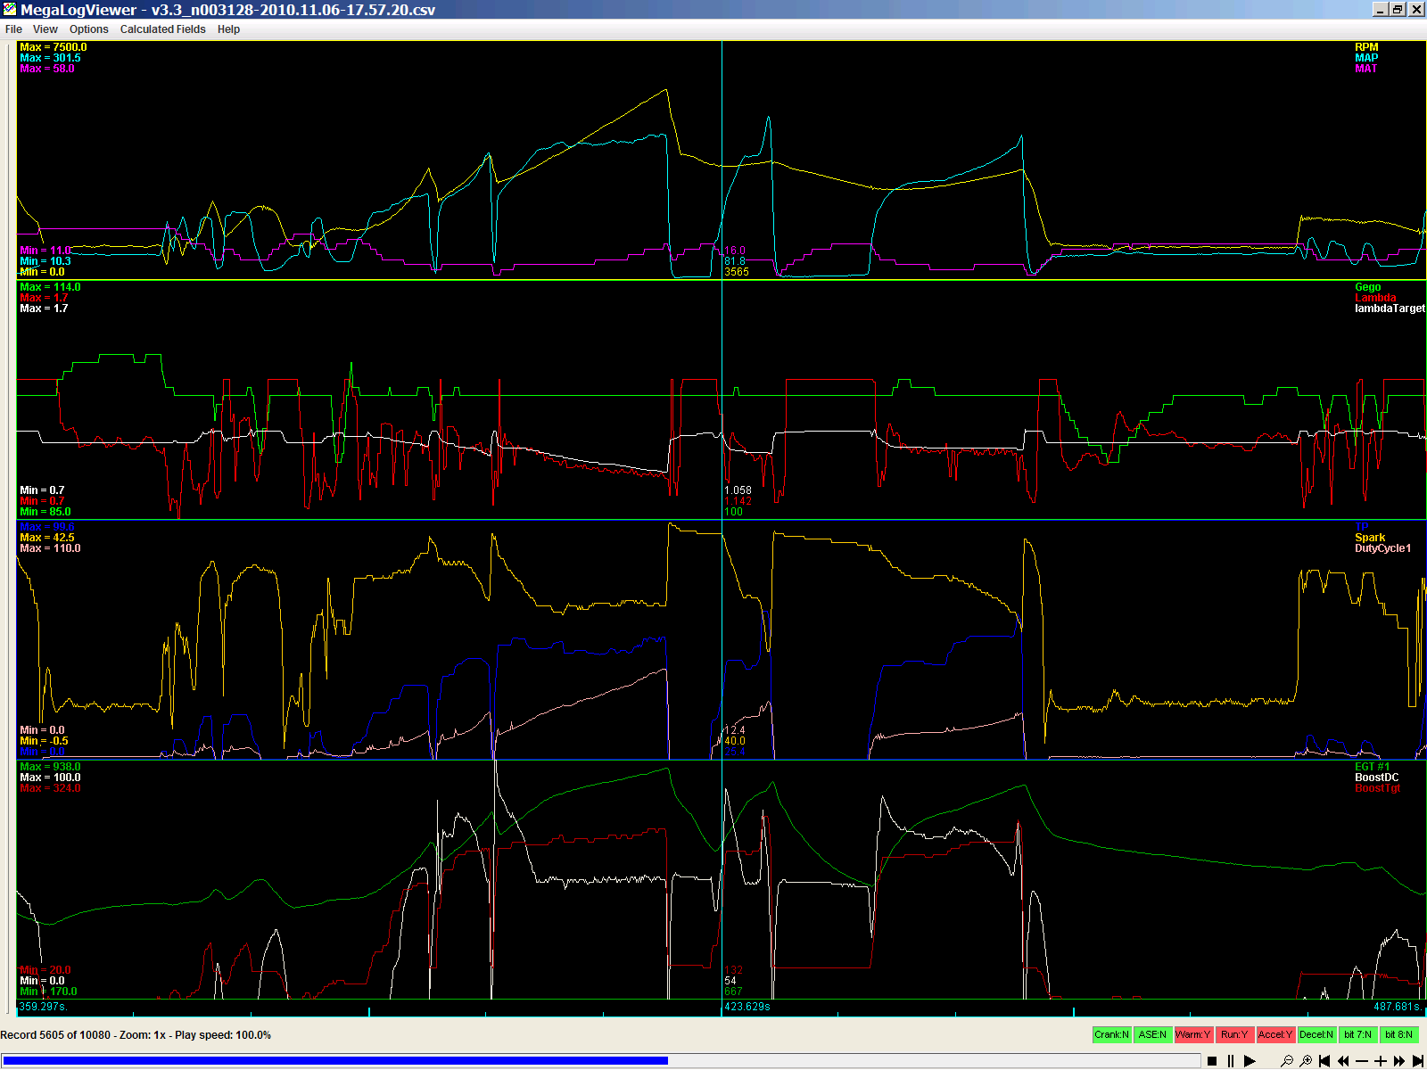Click the 'Max = 7500.0' RPM value
The height and width of the screenshot is (1070, 1427).
click(54, 47)
